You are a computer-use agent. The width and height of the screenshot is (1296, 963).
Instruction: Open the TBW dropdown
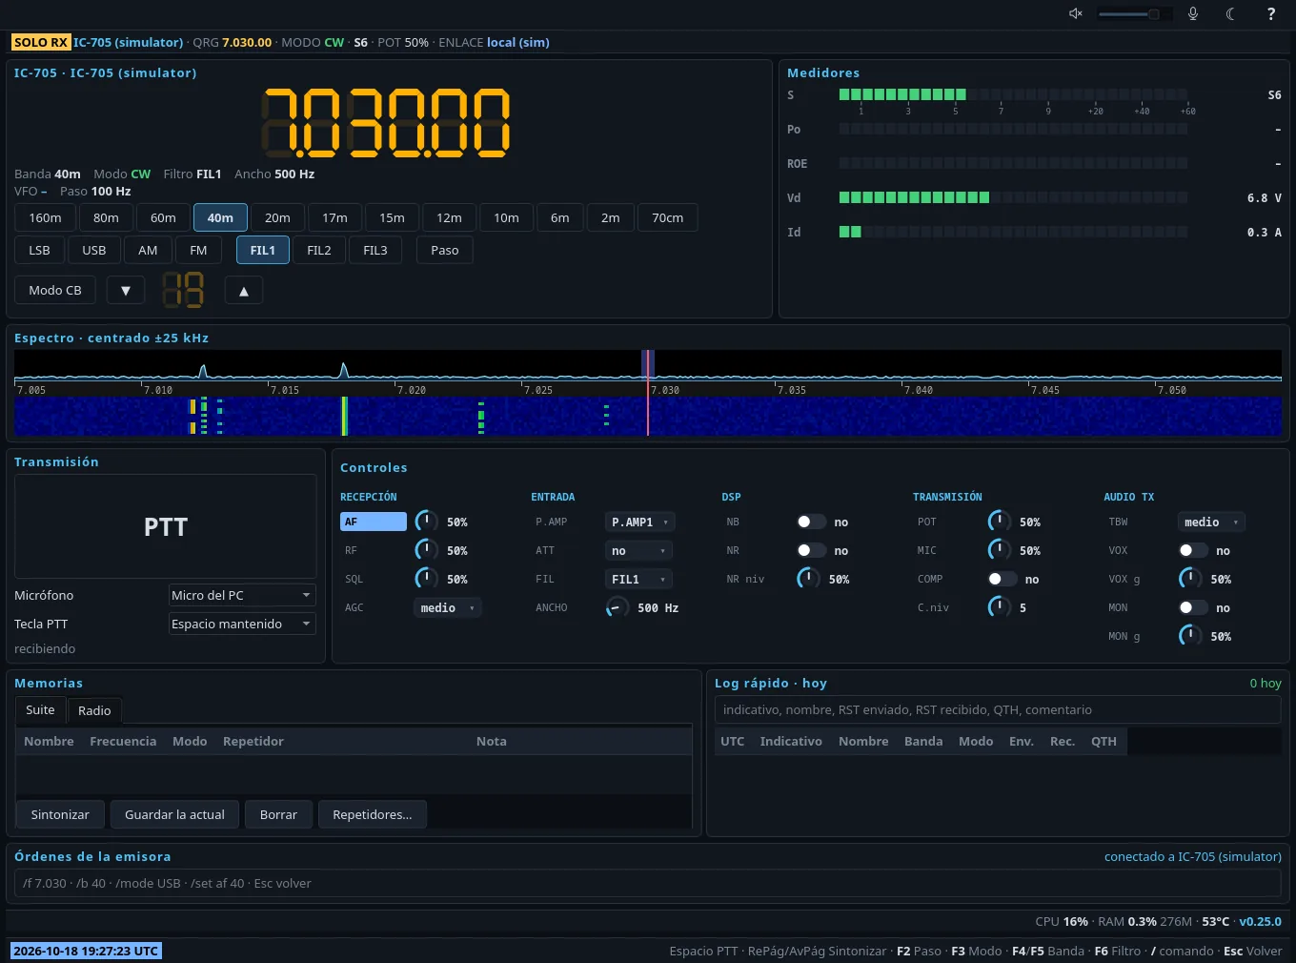(x=1211, y=522)
